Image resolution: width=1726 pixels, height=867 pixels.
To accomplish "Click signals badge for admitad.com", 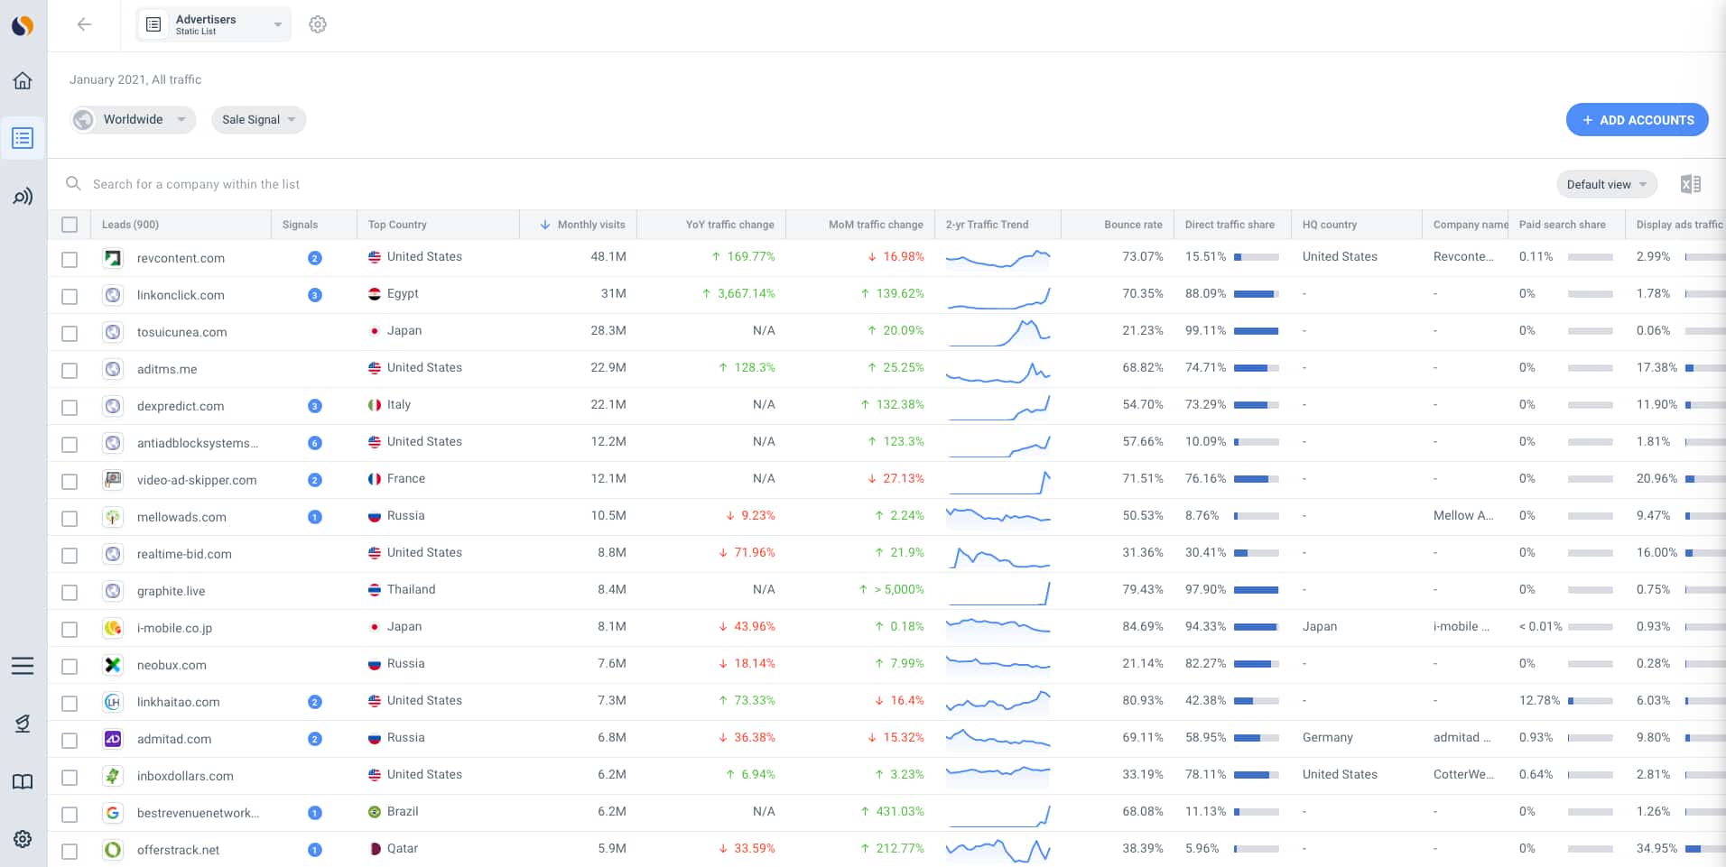I will (x=315, y=739).
